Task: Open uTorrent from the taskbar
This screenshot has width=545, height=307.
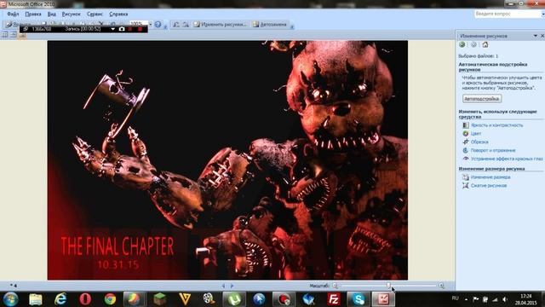Action: 234,299
